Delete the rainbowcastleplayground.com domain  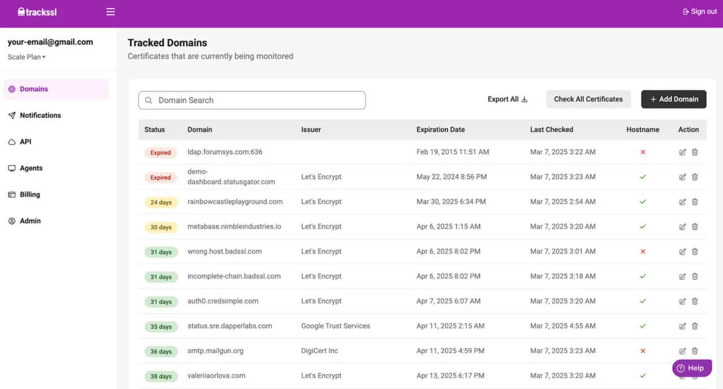(695, 202)
